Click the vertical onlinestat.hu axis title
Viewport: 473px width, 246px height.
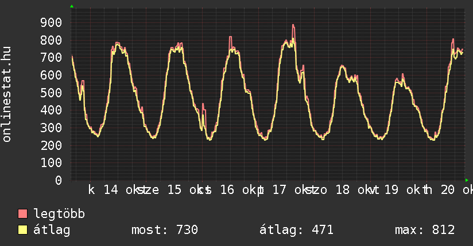pos(7,94)
